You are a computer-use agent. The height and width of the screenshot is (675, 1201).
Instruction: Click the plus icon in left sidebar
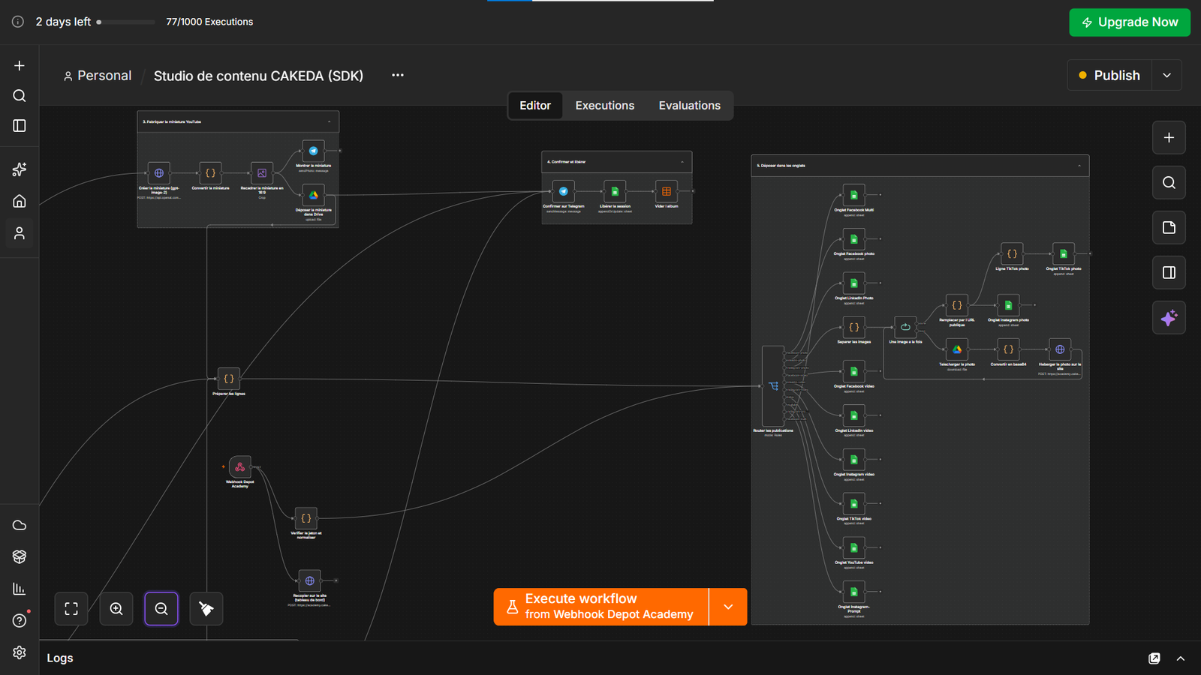pyautogui.click(x=20, y=66)
